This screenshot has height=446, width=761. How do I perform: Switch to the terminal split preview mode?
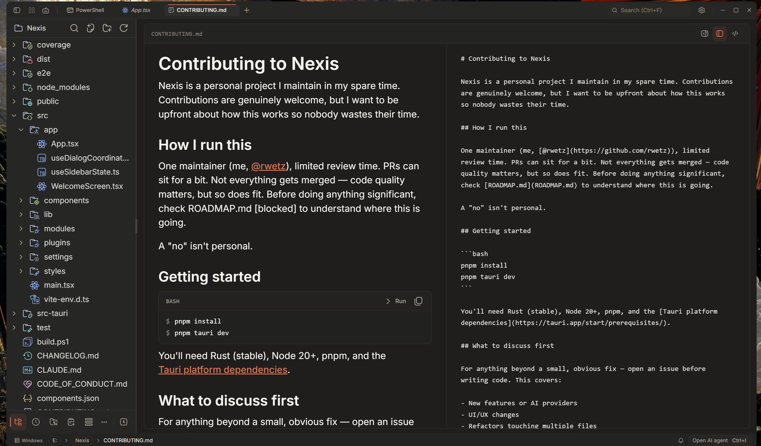[705, 33]
